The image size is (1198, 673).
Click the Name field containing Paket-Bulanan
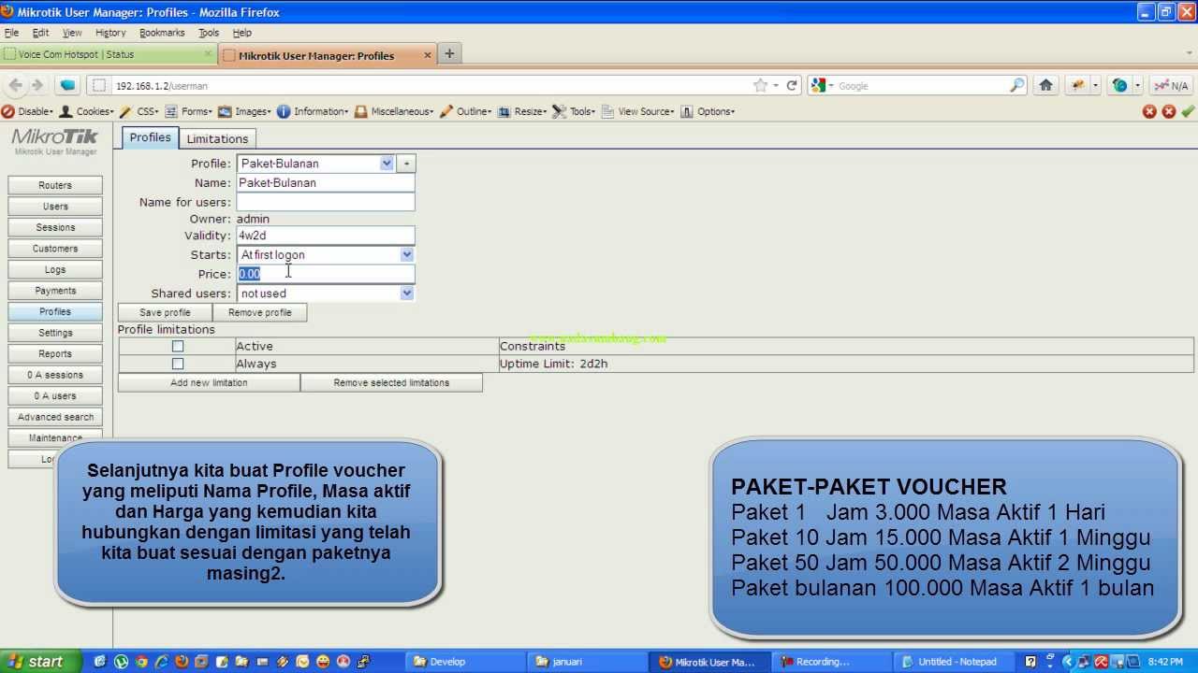tap(326, 183)
